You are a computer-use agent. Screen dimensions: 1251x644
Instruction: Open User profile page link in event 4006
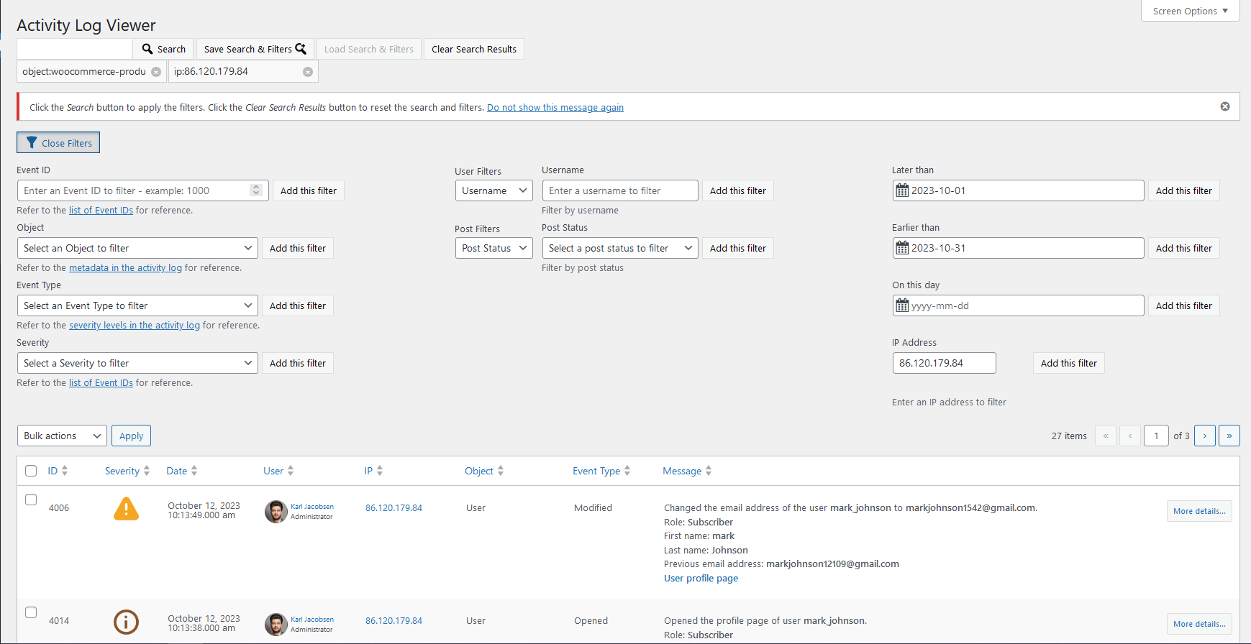(701, 579)
